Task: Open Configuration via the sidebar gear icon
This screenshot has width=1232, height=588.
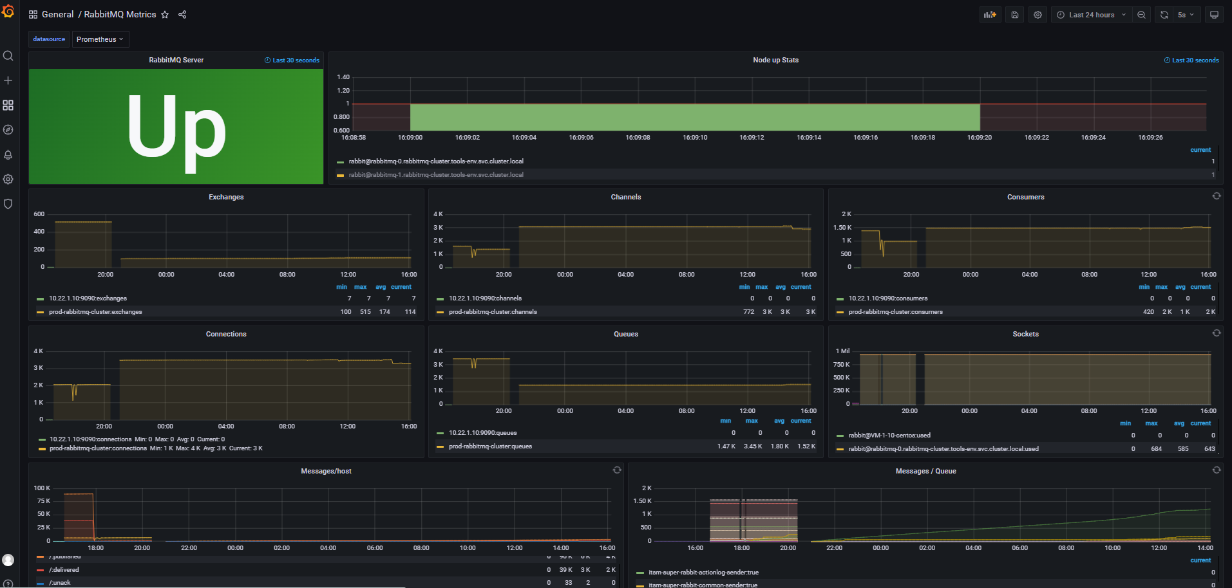Action: click(8, 179)
